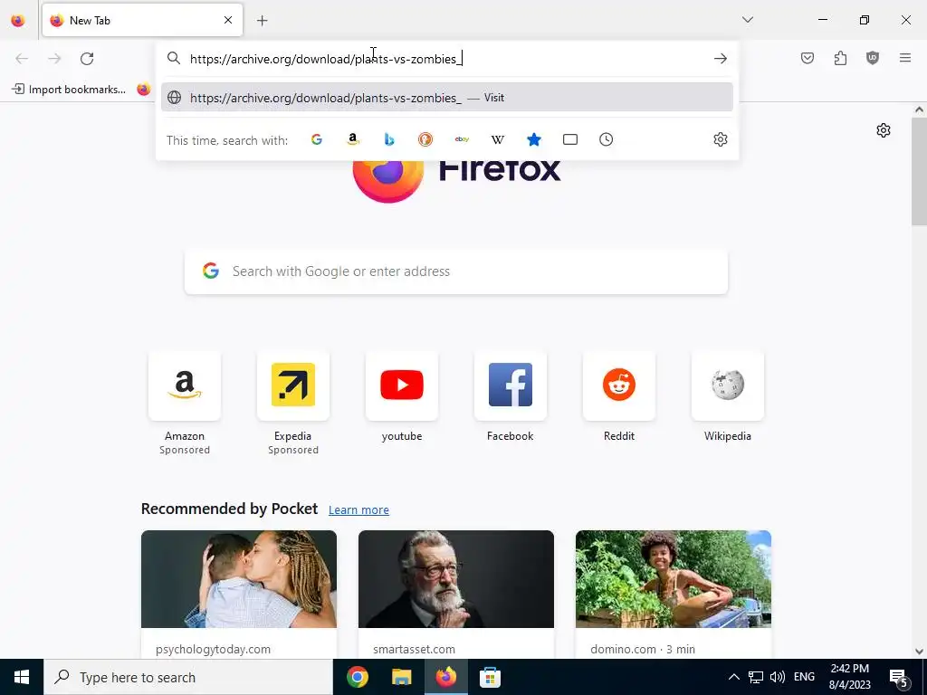The height and width of the screenshot is (695, 927).
Task: Search this time with Wikipedia icon
Action: 498,139
